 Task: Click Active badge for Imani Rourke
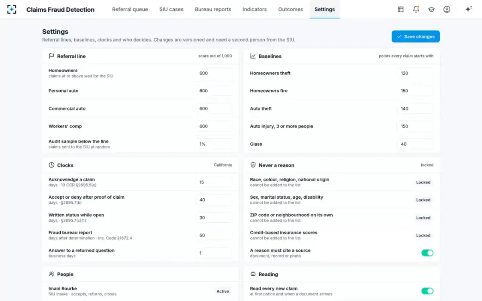coord(223,291)
